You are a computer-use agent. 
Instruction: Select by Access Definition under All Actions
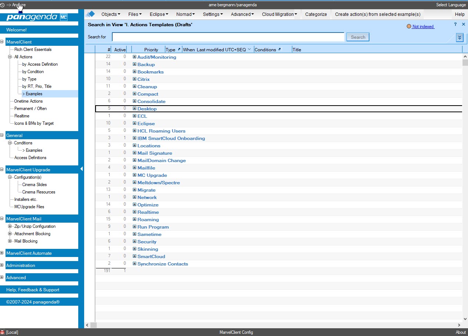click(40, 64)
